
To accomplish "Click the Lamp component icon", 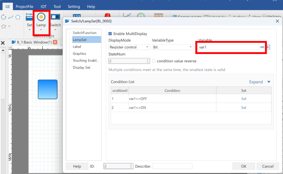I will 41,17.
